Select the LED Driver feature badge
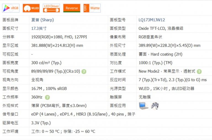Screen dimensions: 212x140 pyautogui.click(x=51, y=8)
